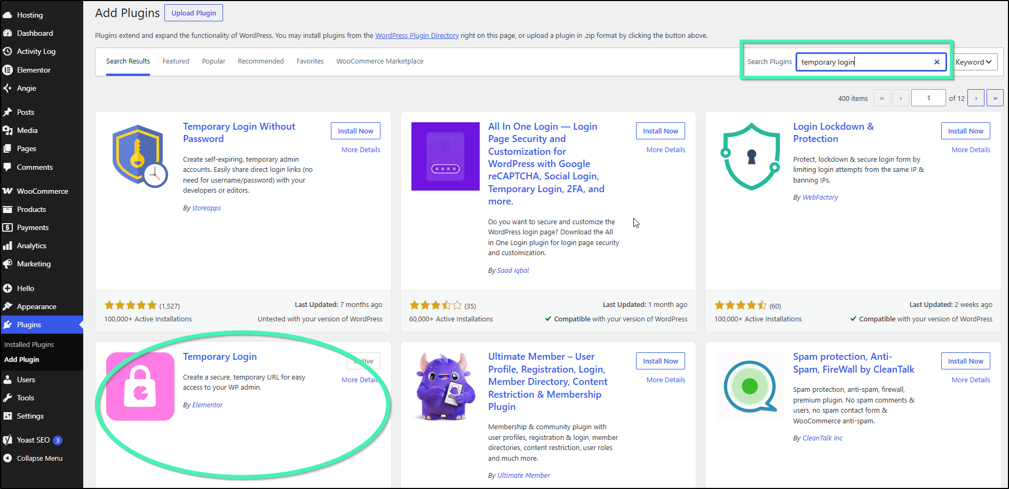Click the Angie sparkle icon
This screenshot has width=1009, height=489.
(x=7, y=88)
